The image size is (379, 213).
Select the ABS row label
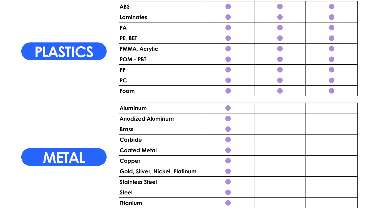coord(125,7)
